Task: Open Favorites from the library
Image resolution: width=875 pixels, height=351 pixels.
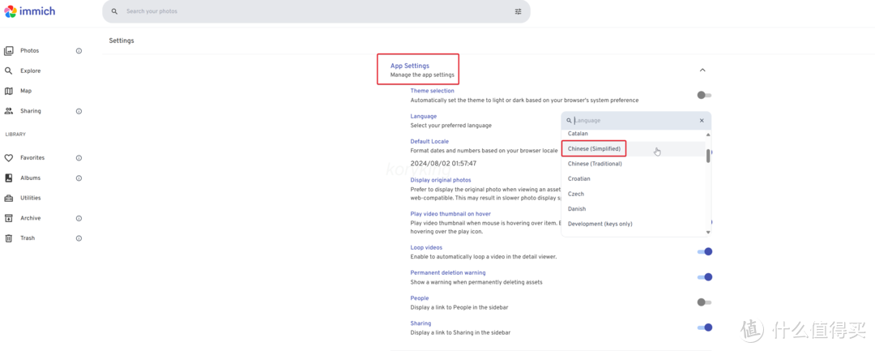Action: [32, 158]
